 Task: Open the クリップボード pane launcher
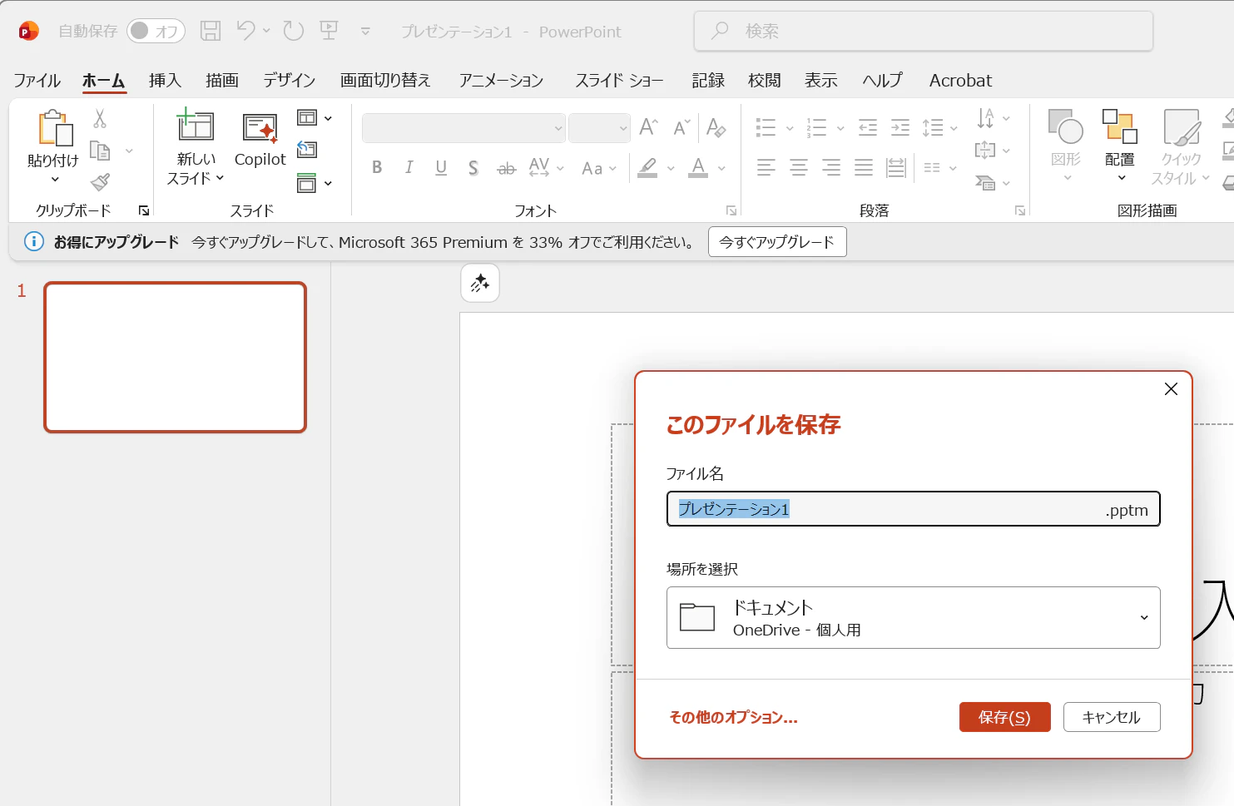coord(144,210)
